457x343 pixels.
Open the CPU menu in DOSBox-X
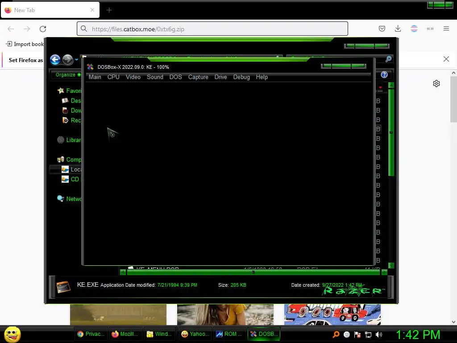click(x=113, y=77)
